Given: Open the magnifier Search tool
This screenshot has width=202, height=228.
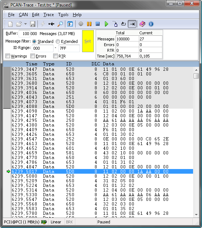Looking at the screenshot, I should tap(60, 24).
